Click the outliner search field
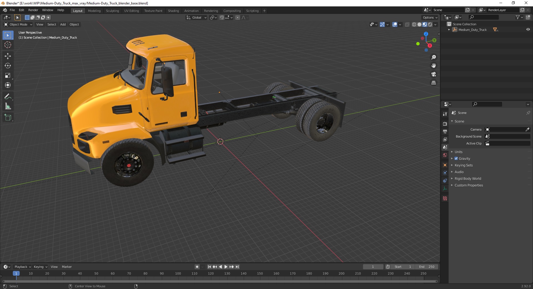 click(x=484, y=17)
